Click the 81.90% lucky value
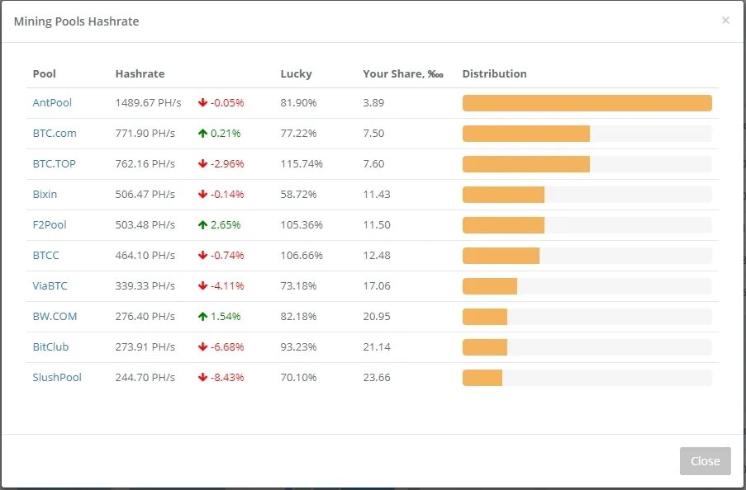 click(x=298, y=102)
